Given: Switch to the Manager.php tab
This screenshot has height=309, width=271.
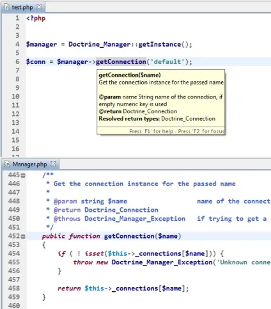Looking at the screenshot, I should pos(29,164).
